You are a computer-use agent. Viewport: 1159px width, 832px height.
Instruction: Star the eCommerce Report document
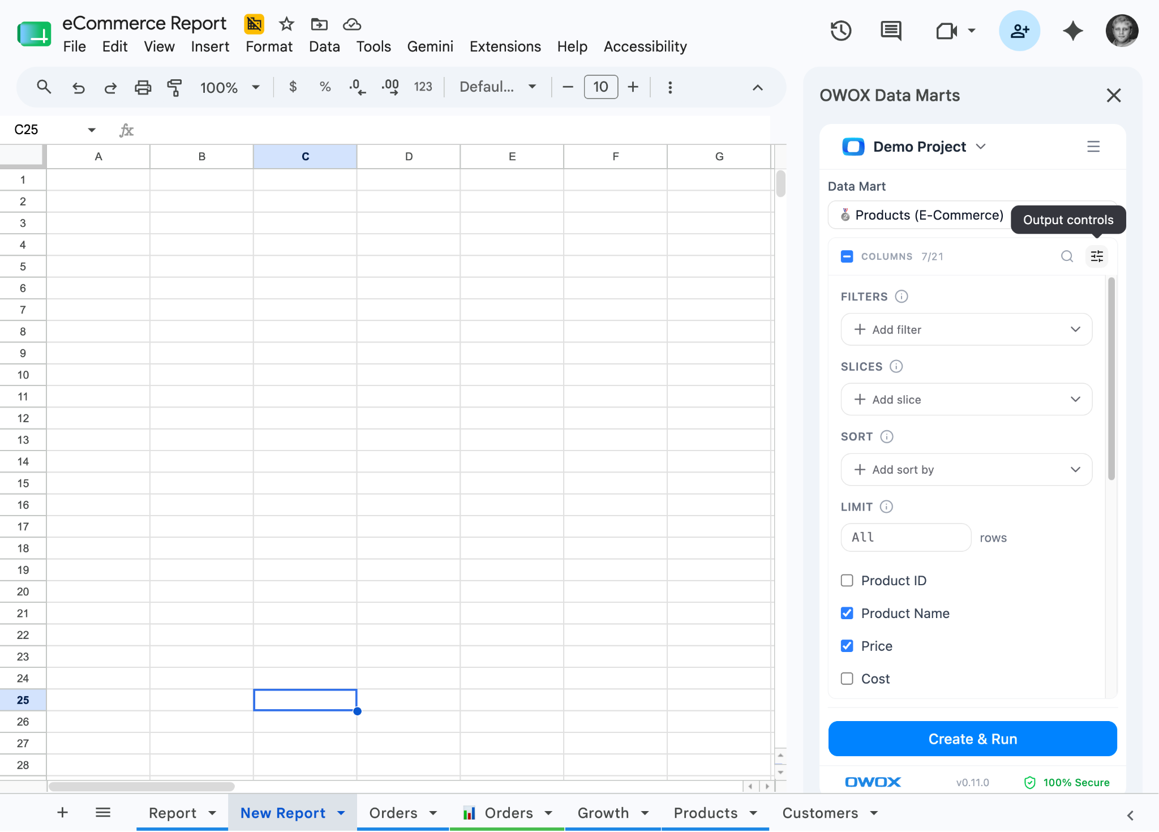pos(286,24)
